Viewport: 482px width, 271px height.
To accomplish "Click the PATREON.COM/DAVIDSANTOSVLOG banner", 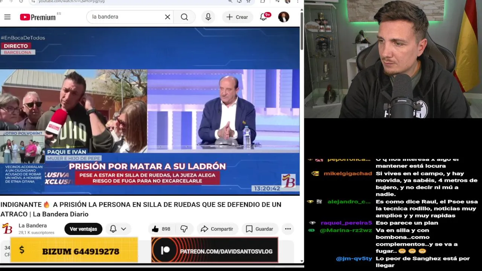I will (x=215, y=250).
